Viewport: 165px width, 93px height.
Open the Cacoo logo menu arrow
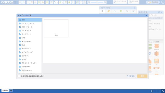pos(15,2)
